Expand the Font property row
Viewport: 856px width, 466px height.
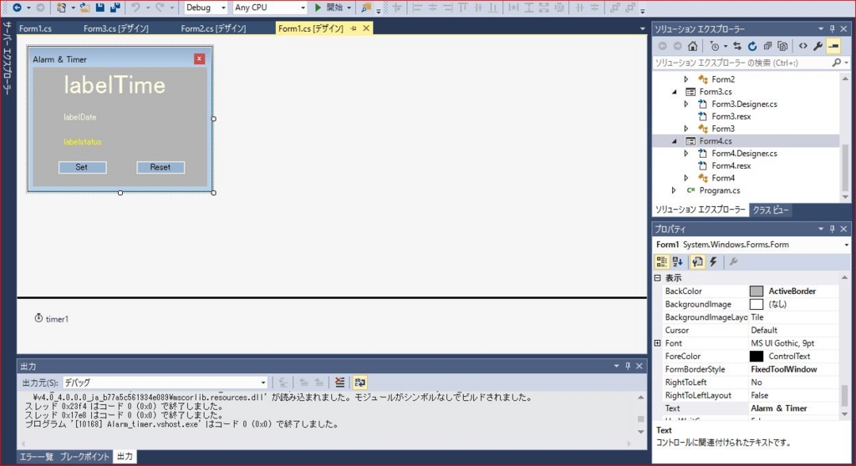tap(658, 343)
